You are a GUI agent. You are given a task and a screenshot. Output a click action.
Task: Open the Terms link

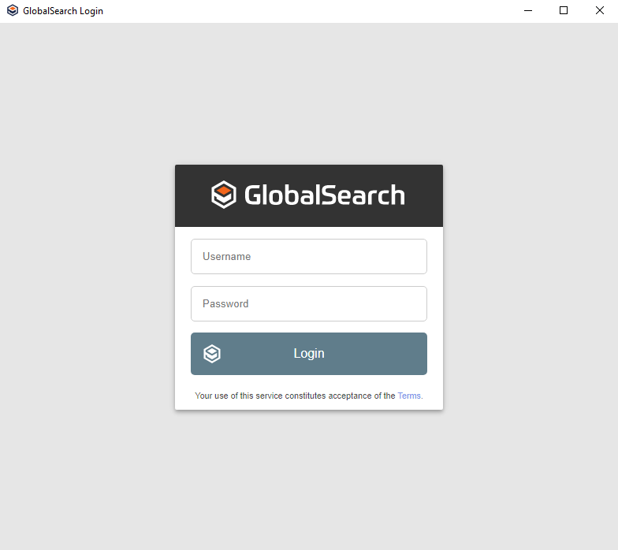click(409, 396)
